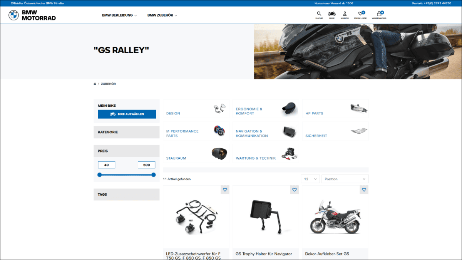Add Dekor-Aufkleber-Set GS to wishlist via heart
Image resolution: width=462 pixels, height=260 pixels.
pyautogui.click(x=364, y=190)
